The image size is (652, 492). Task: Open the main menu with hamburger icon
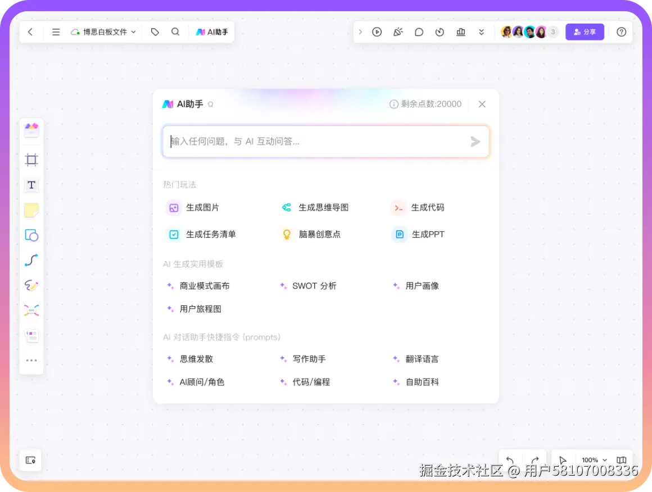click(x=56, y=32)
